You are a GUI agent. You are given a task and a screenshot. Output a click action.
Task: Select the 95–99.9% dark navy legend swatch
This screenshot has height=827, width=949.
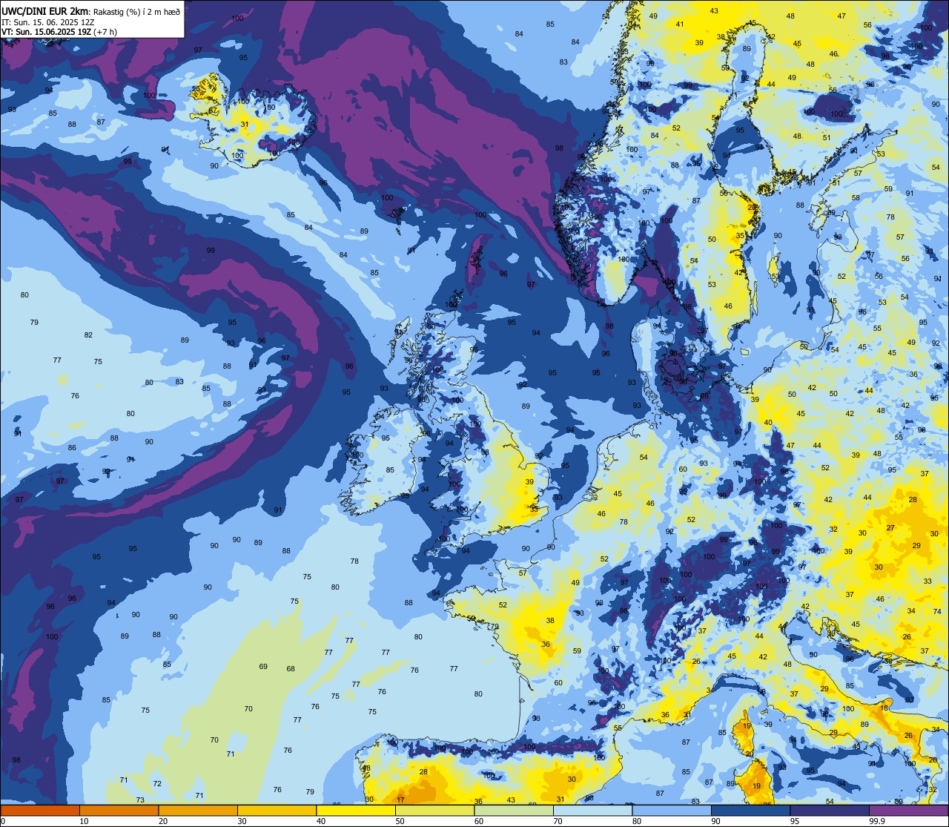point(830,811)
